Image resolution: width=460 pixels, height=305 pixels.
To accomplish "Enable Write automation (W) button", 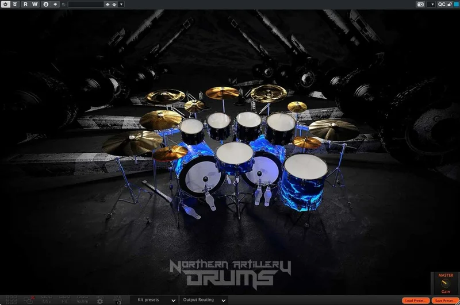I will (x=35, y=4).
